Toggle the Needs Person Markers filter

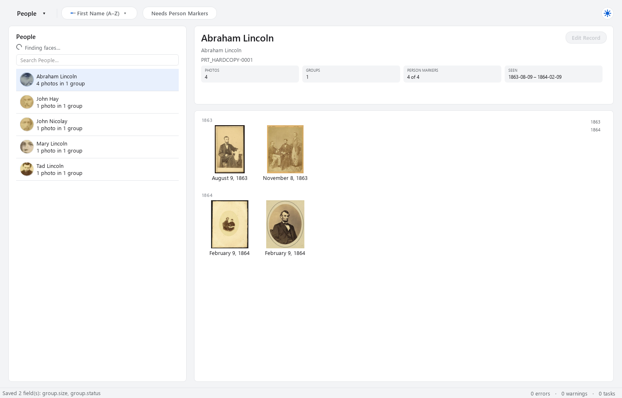(180, 13)
